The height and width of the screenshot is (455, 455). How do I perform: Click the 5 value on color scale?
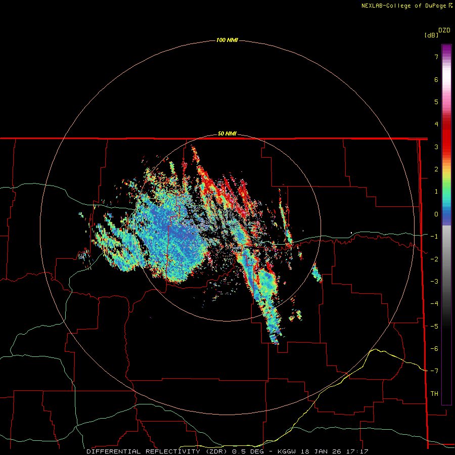click(436, 102)
